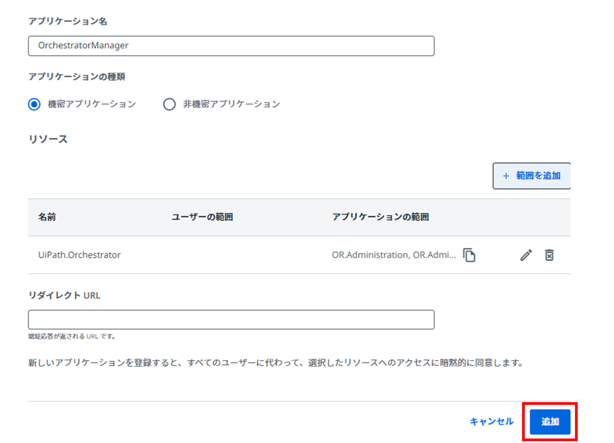Click キャンセル to cancel registration

coord(492,421)
